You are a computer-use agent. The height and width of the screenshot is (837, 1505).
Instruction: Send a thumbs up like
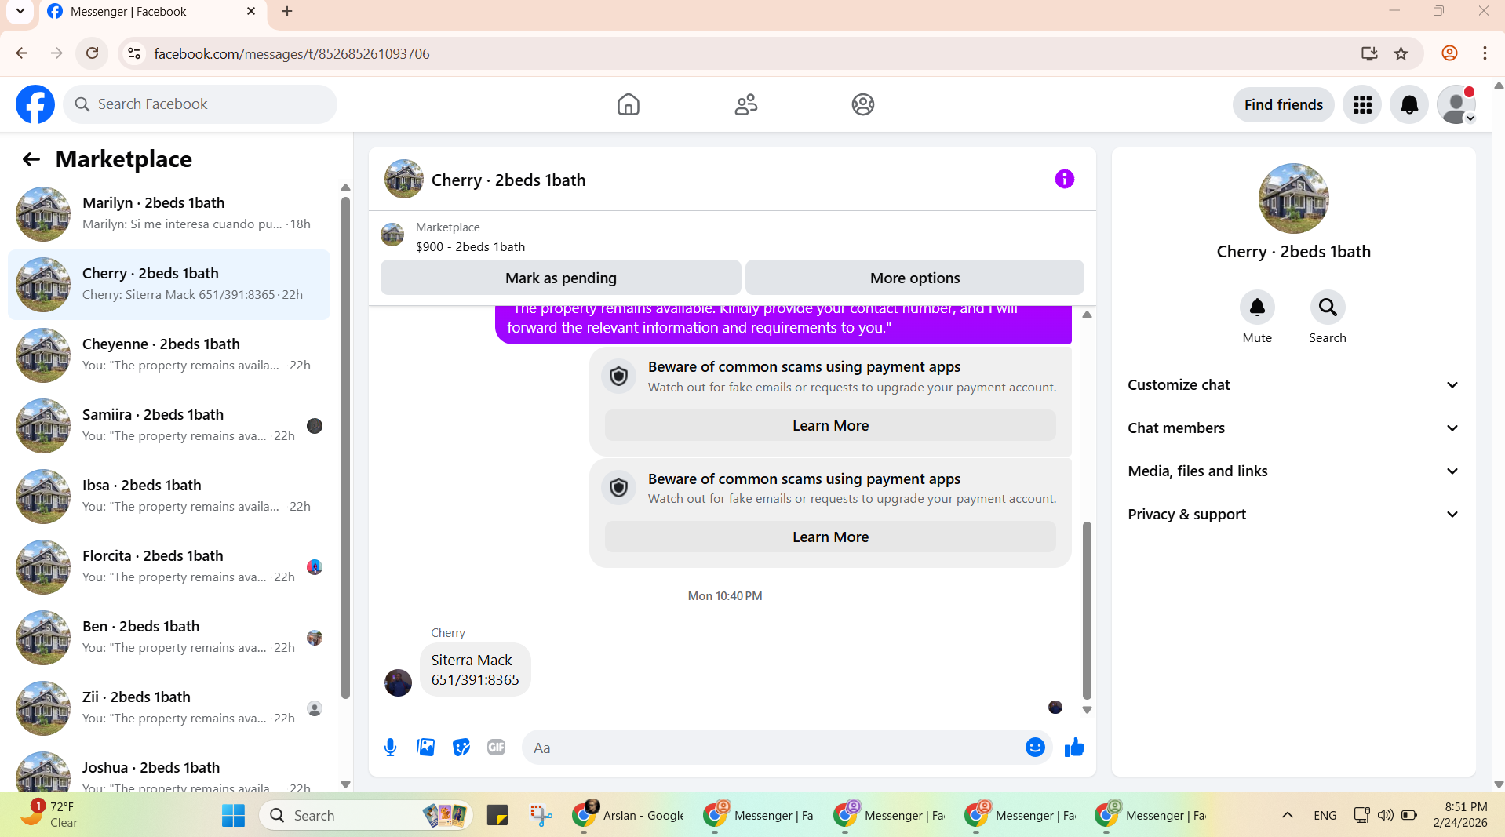point(1074,748)
